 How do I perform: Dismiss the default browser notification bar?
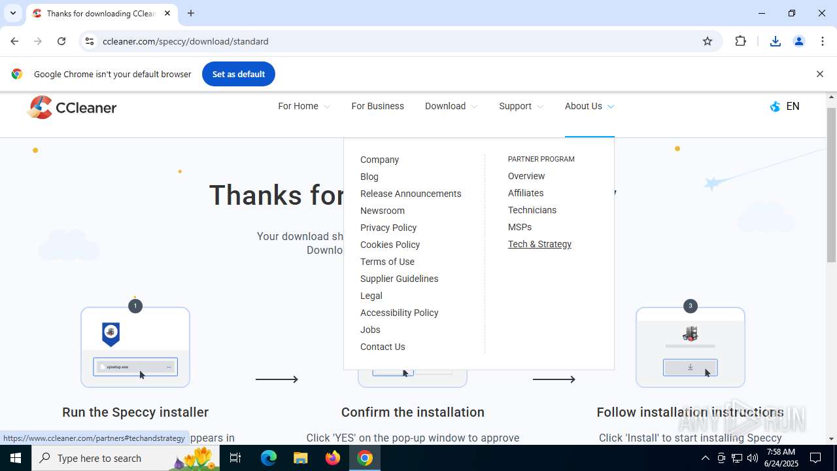click(x=819, y=74)
